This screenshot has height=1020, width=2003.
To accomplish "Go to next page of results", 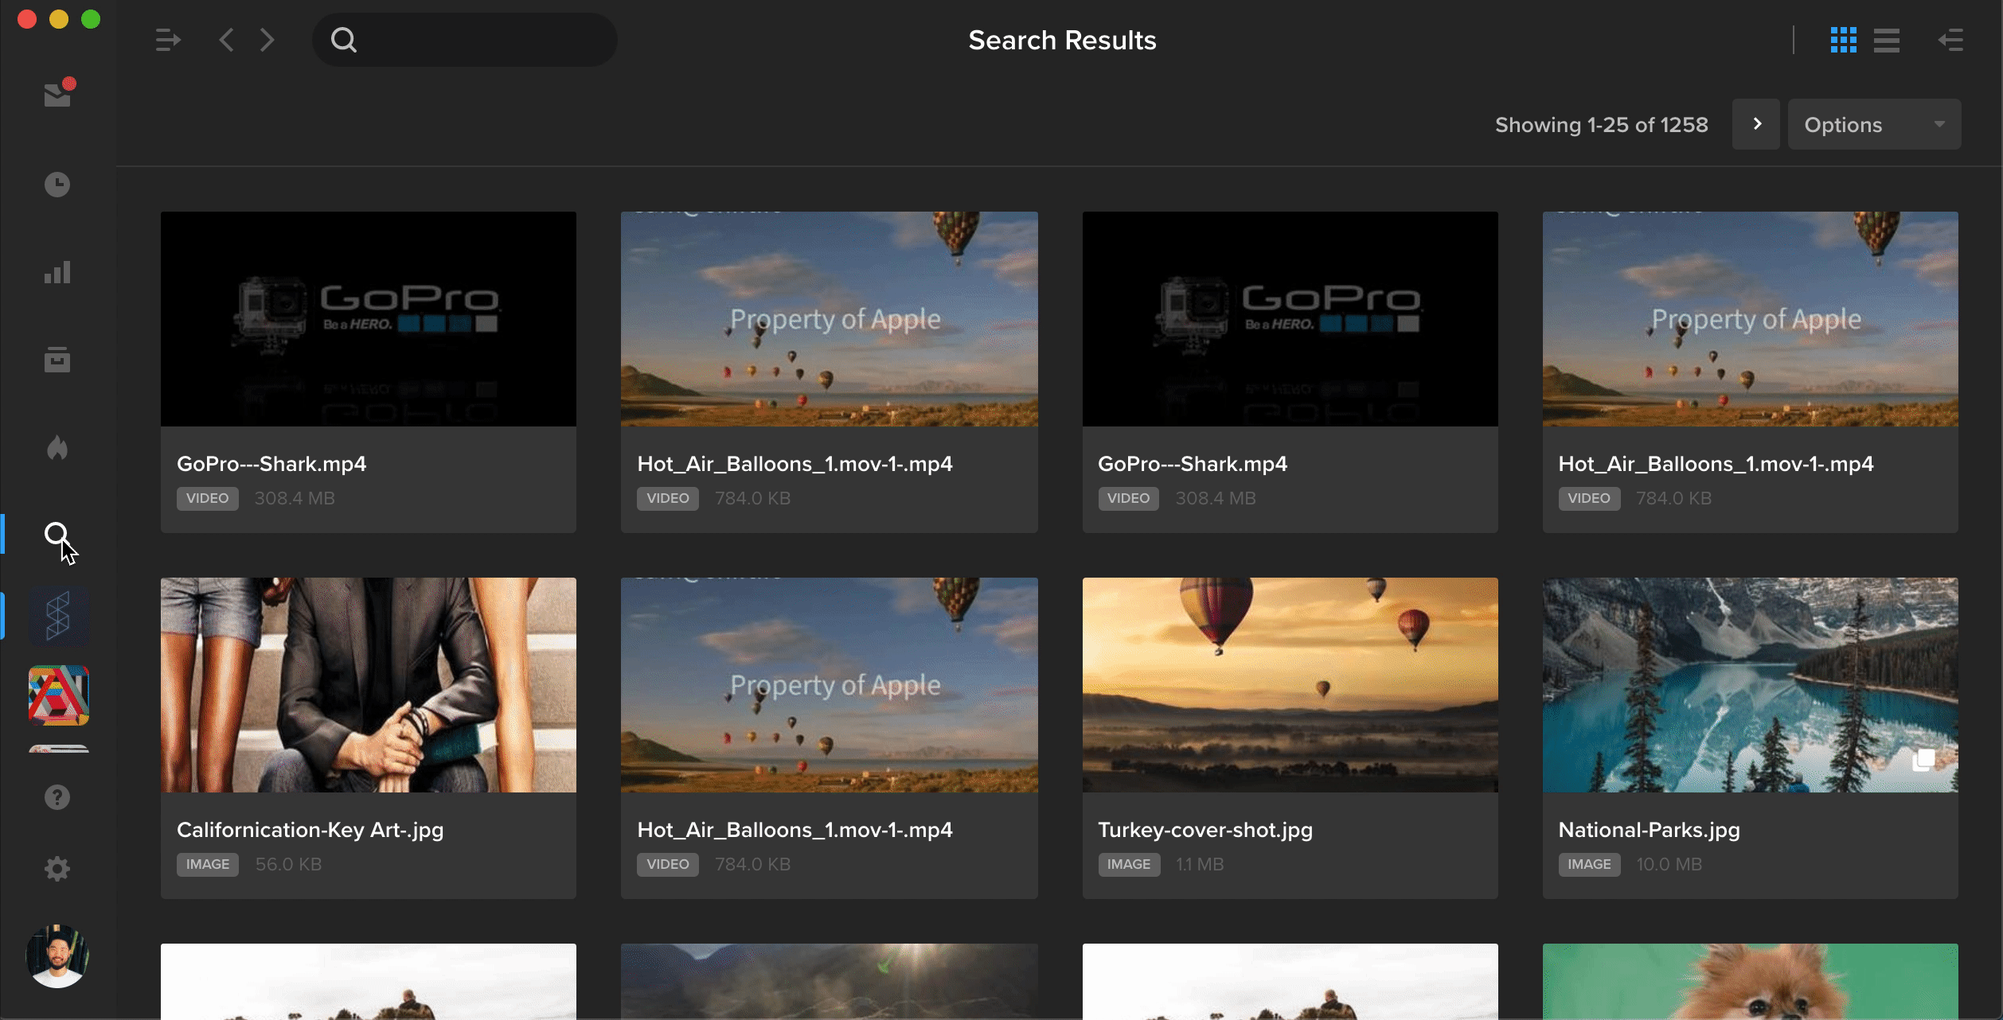I will point(1756,124).
